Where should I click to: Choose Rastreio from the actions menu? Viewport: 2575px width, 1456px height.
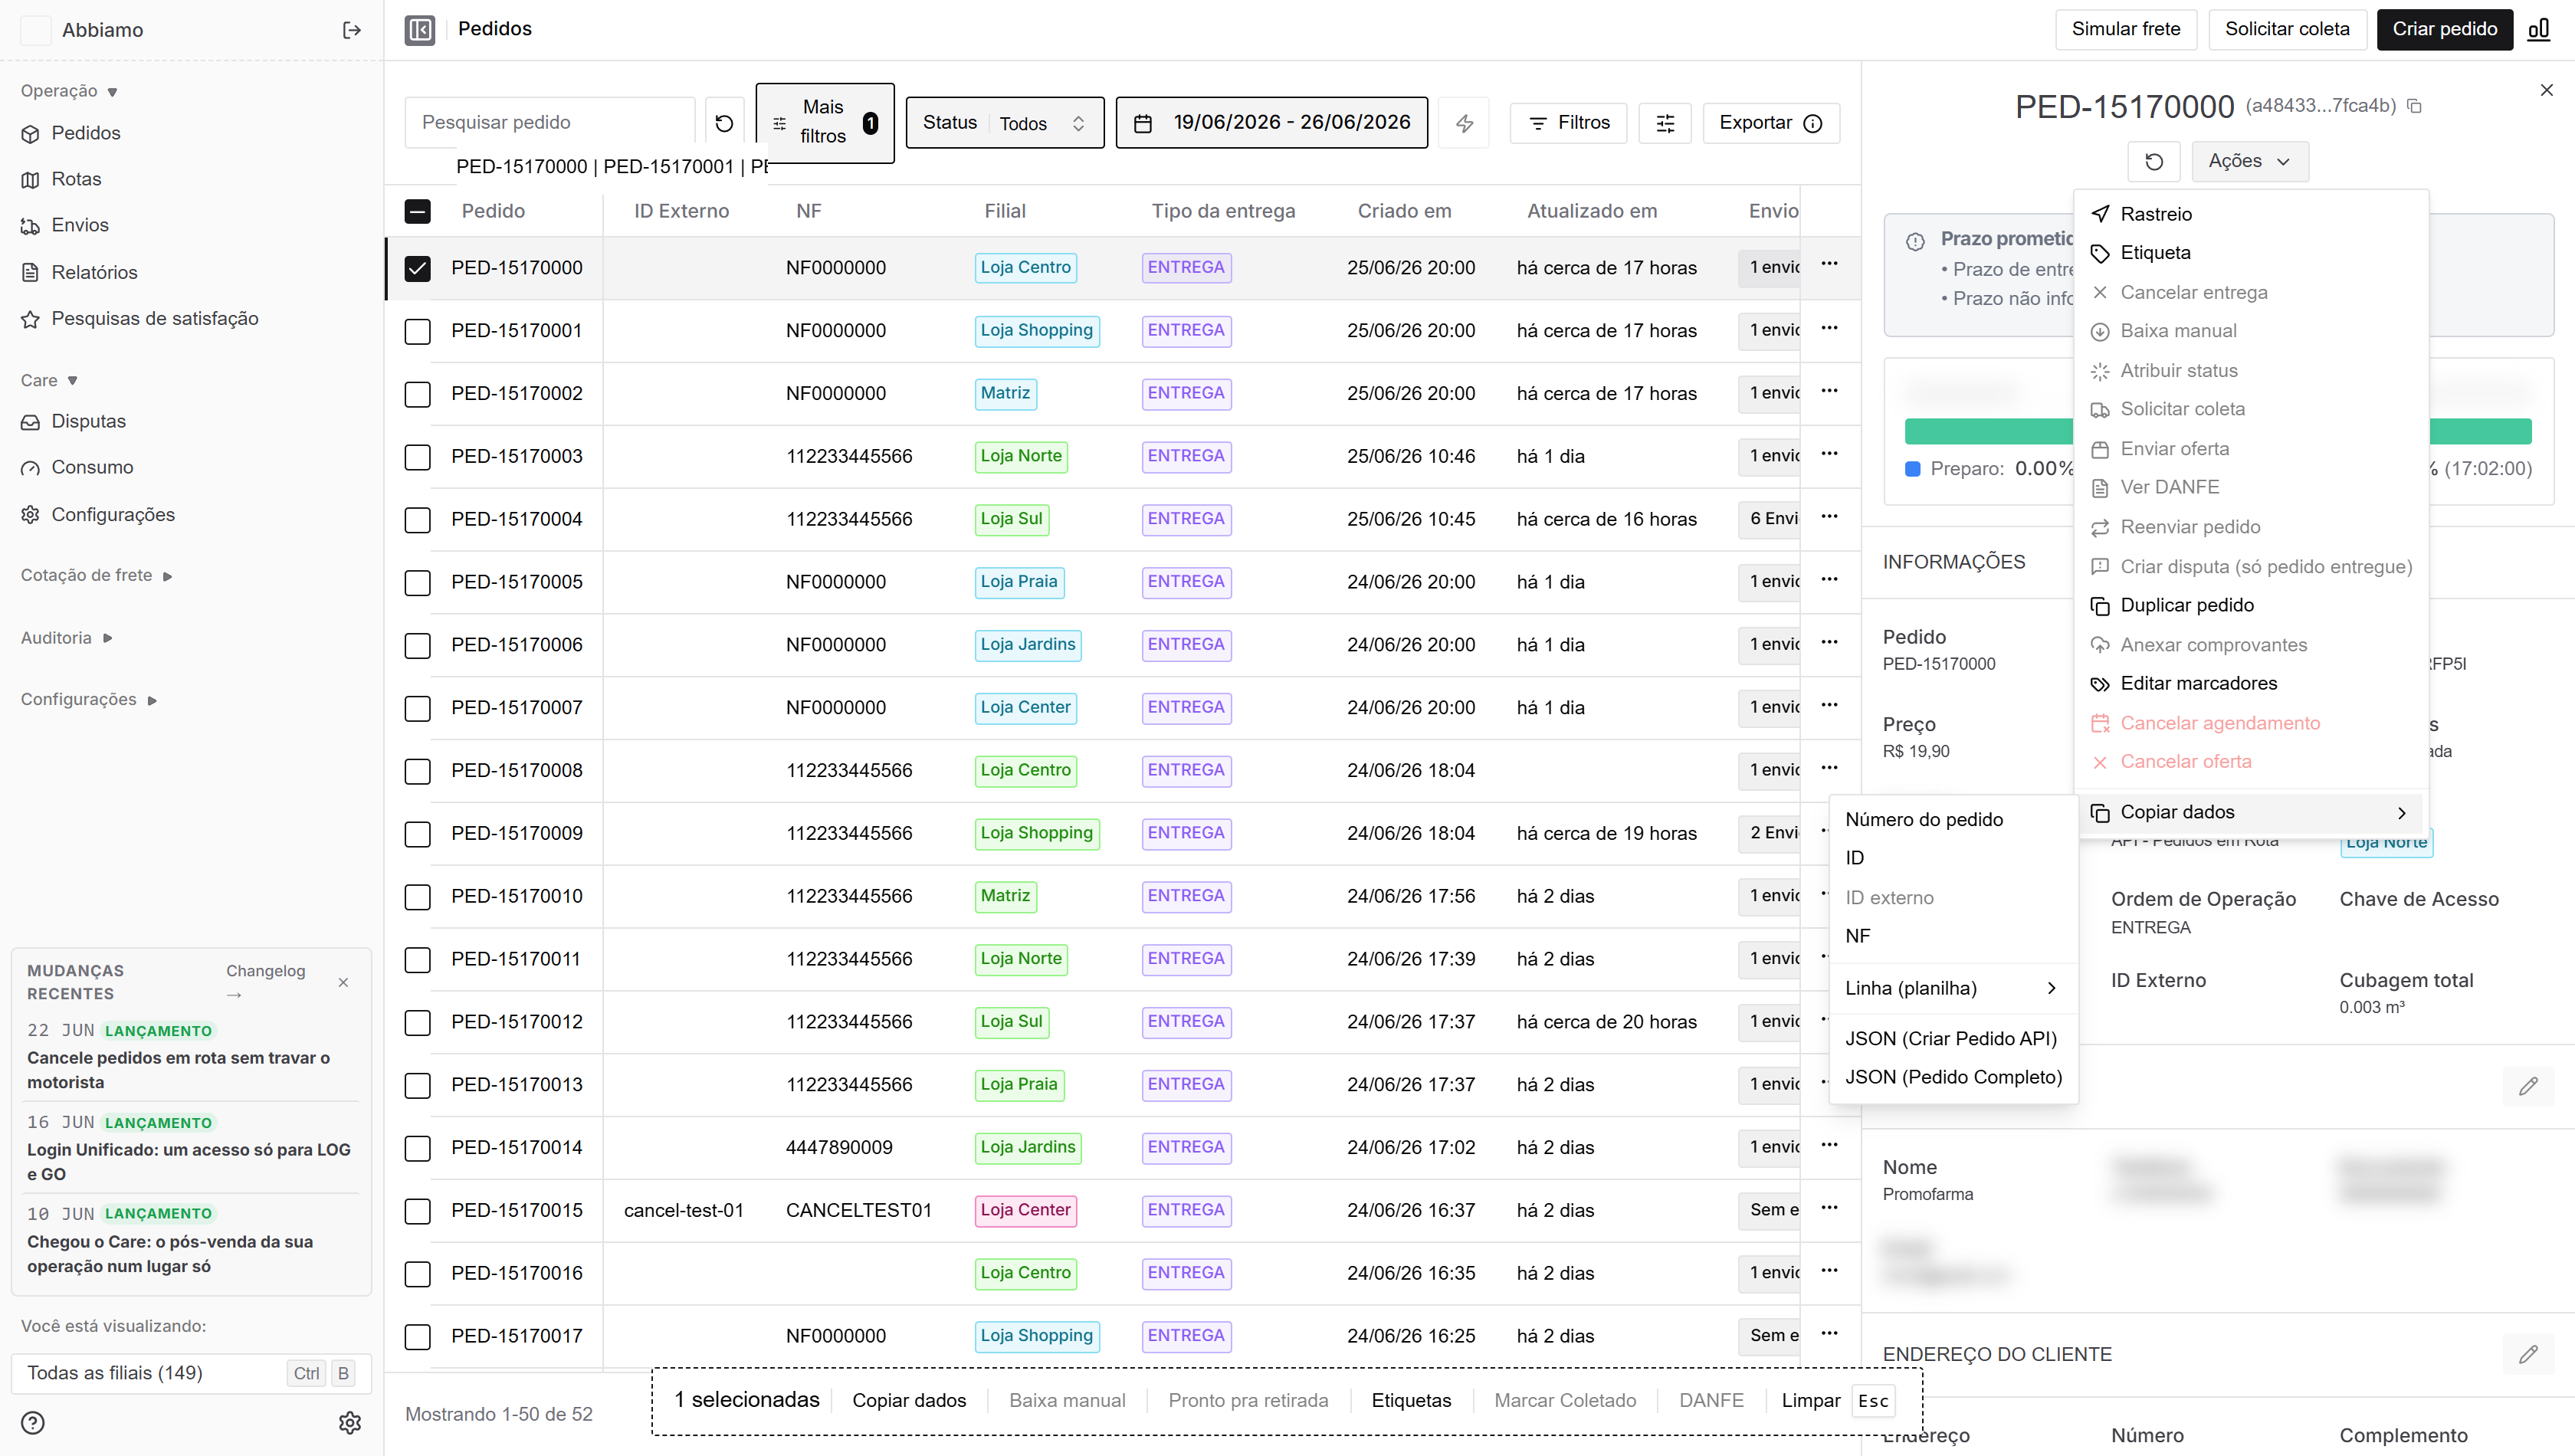coord(2250,214)
